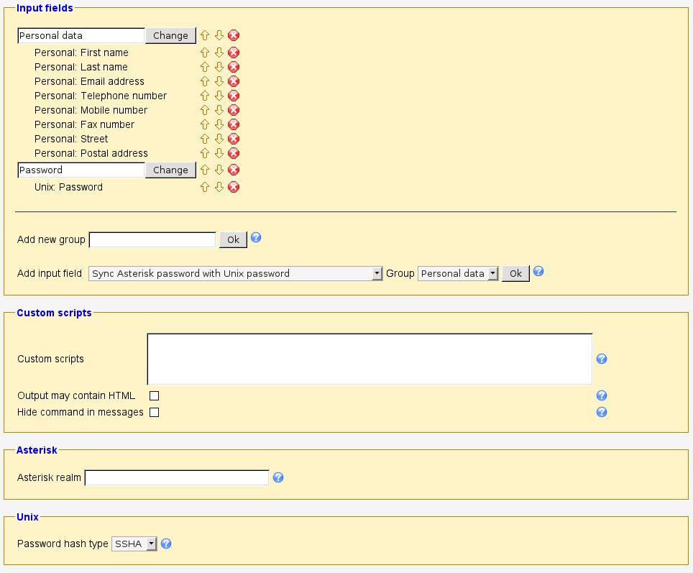
Task: Click Change button for Personal data group
Action: click(170, 35)
